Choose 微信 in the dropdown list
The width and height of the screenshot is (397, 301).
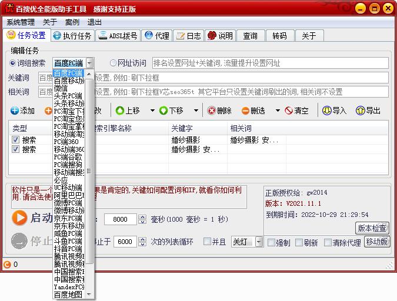(69, 88)
